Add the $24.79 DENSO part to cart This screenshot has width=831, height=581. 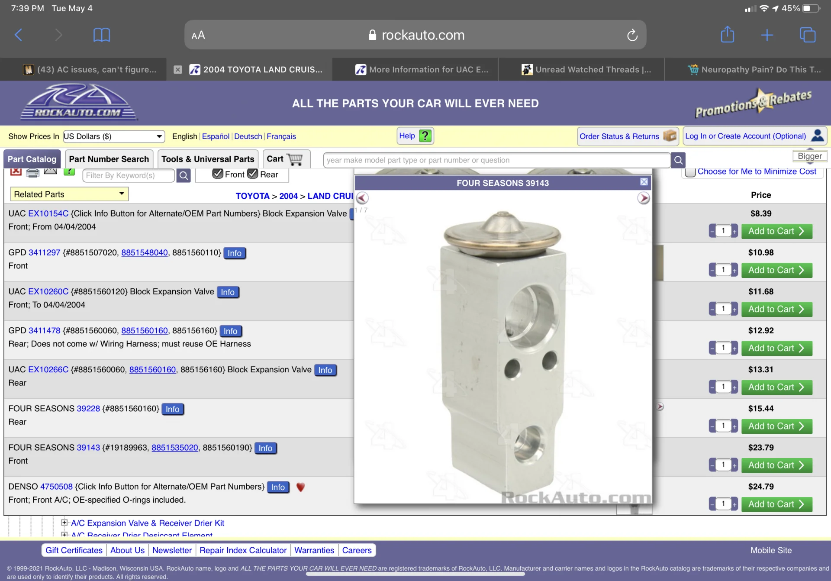(776, 504)
